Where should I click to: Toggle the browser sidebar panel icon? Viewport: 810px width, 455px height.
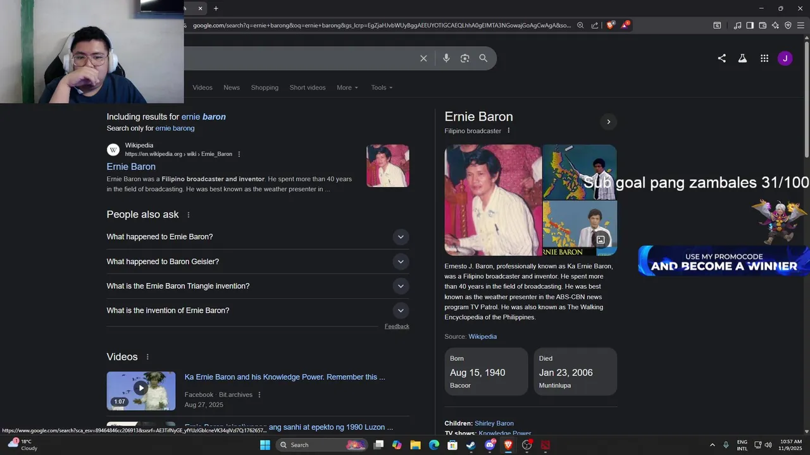pos(750,25)
